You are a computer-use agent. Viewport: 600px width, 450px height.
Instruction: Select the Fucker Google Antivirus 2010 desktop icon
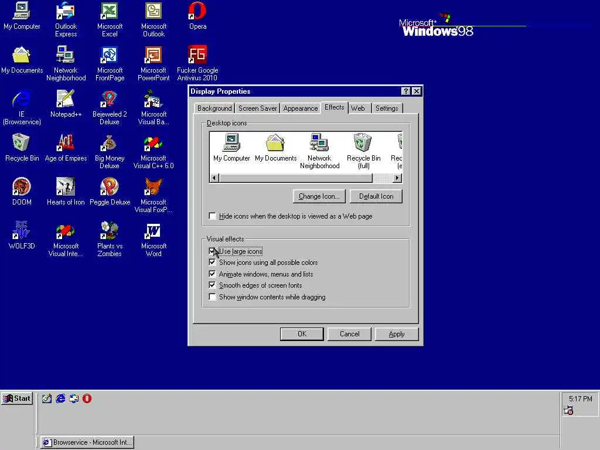[197, 63]
